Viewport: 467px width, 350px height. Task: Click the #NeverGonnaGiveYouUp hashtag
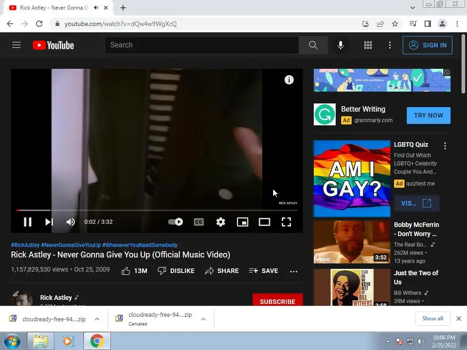point(71,245)
